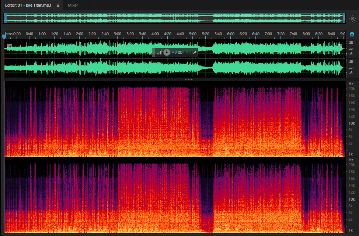Click the left handle of the overview navigator
The width and height of the screenshot is (359, 236).
[x=5, y=18]
